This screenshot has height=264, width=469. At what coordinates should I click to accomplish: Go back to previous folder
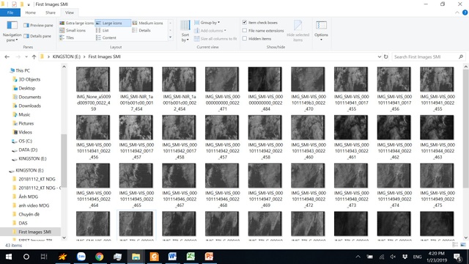(x=7, y=57)
